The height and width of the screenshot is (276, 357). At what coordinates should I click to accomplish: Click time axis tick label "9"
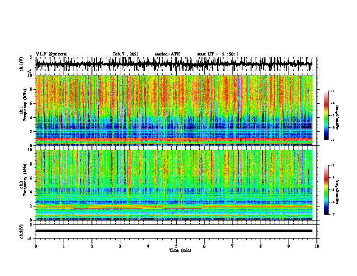pos(288,246)
